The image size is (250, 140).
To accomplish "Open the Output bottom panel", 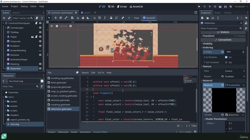I will [52, 132].
